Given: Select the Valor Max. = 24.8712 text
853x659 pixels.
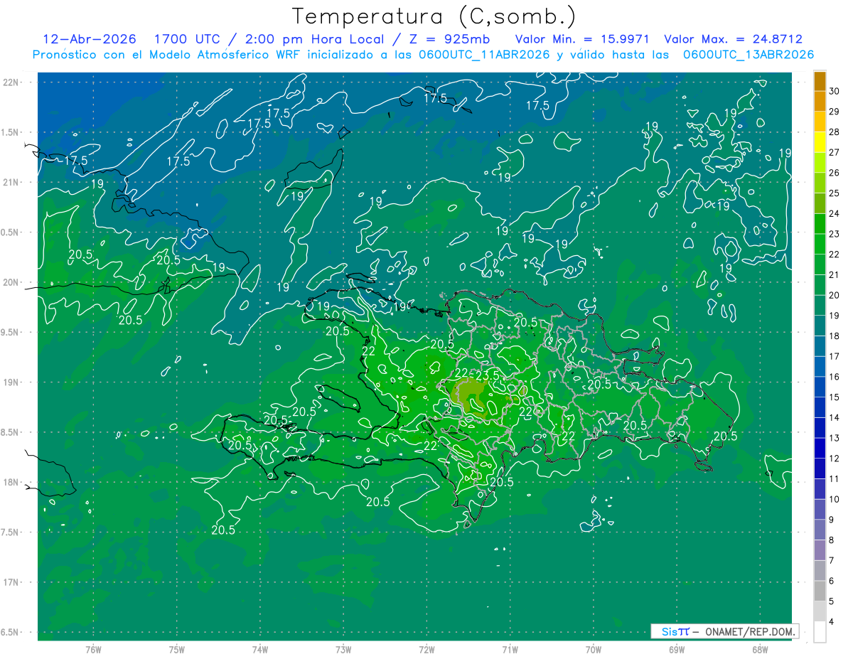Looking at the screenshot, I should pyautogui.click(x=733, y=39).
